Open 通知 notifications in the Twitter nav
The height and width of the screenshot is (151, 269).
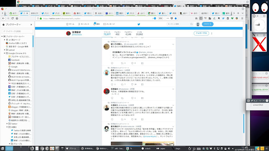tap(96, 24)
